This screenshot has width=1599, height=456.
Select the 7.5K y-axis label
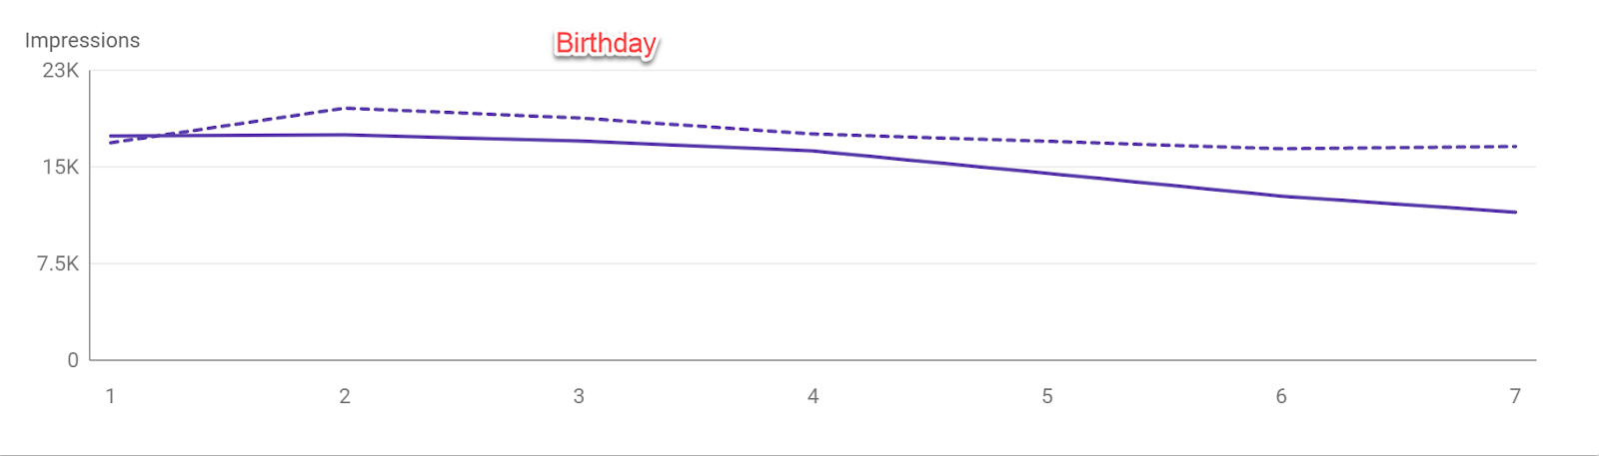click(58, 263)
